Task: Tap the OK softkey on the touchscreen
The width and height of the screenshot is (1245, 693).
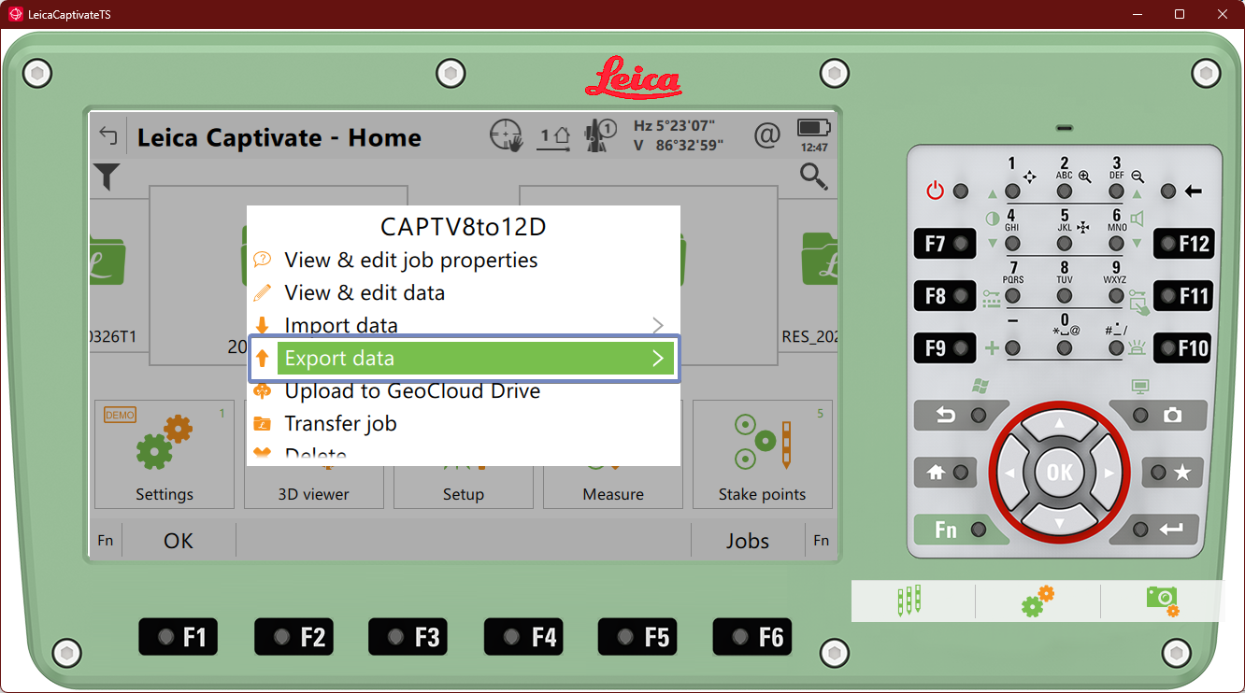Action: coord(179,541)
